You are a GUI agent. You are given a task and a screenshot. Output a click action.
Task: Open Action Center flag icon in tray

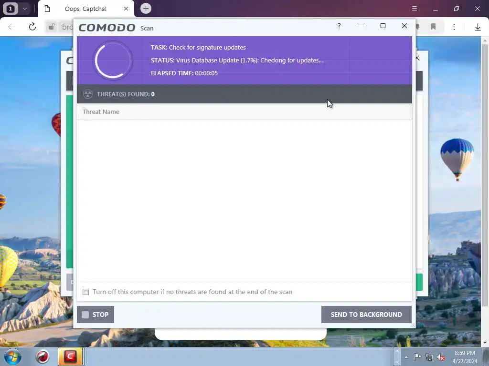pyautogui.click(x=417, y=357)
